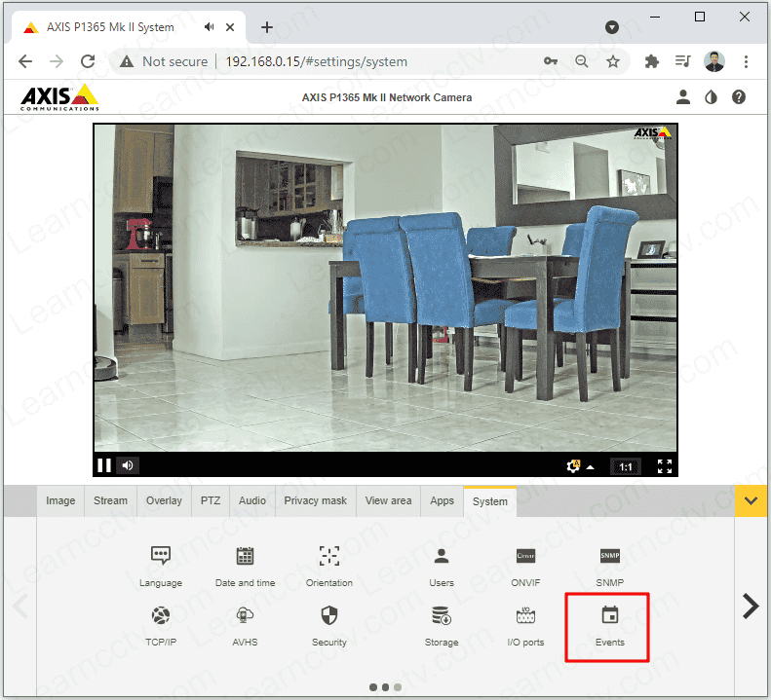Switch to the Privacy mask tab
Image resolution: width=771 pixels, height=700 pixels.
tap(315, 500)
